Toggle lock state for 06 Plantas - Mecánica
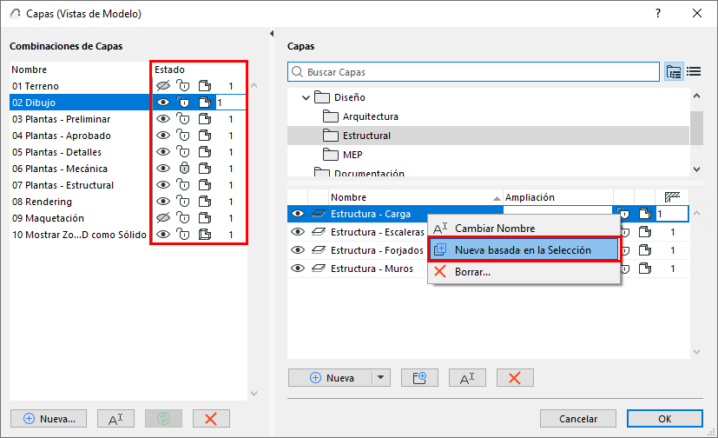Viewport: 718px width, 438px height. (x=183, y=169)
